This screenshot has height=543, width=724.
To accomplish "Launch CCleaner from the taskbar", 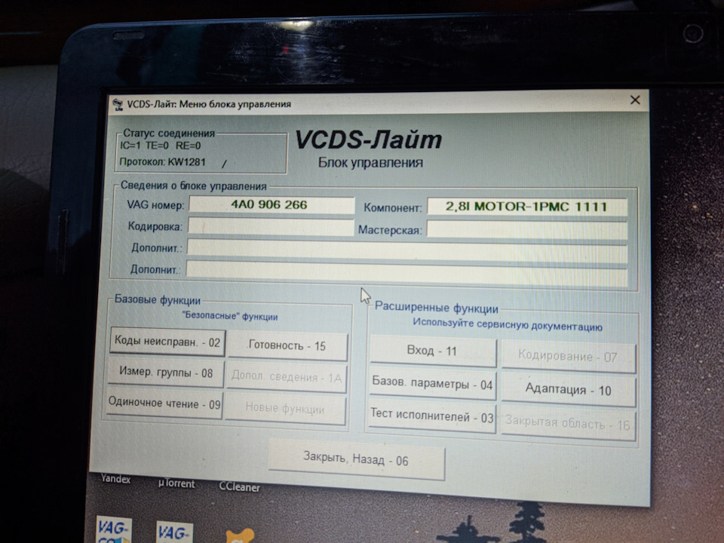I will 239,487.
